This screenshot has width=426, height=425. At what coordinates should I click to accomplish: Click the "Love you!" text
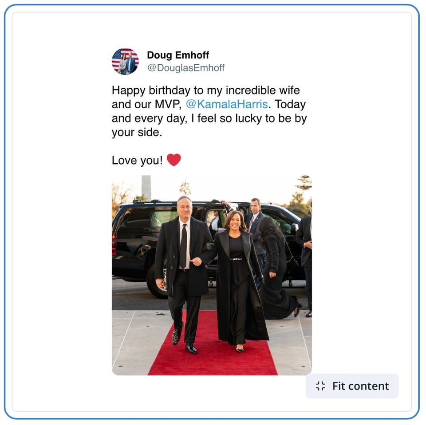[x=137, y=160]
